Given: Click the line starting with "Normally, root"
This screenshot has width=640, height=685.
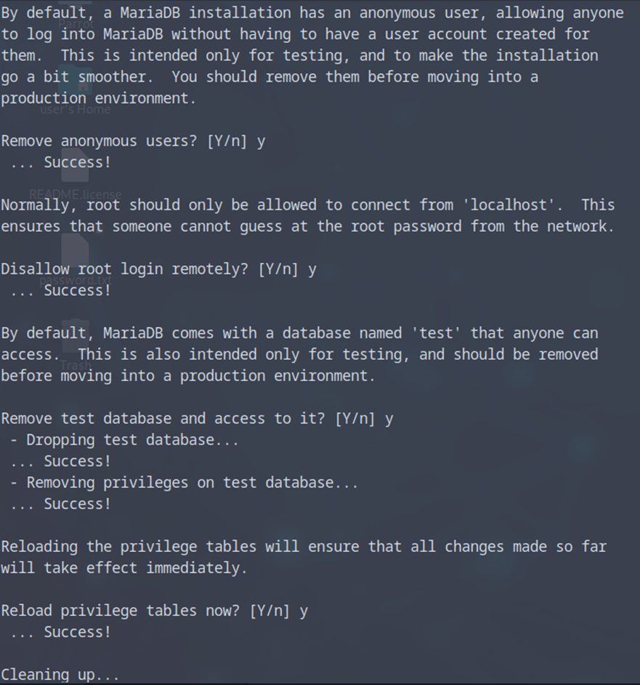Looking at the screenshot, I should pos(307,205).
